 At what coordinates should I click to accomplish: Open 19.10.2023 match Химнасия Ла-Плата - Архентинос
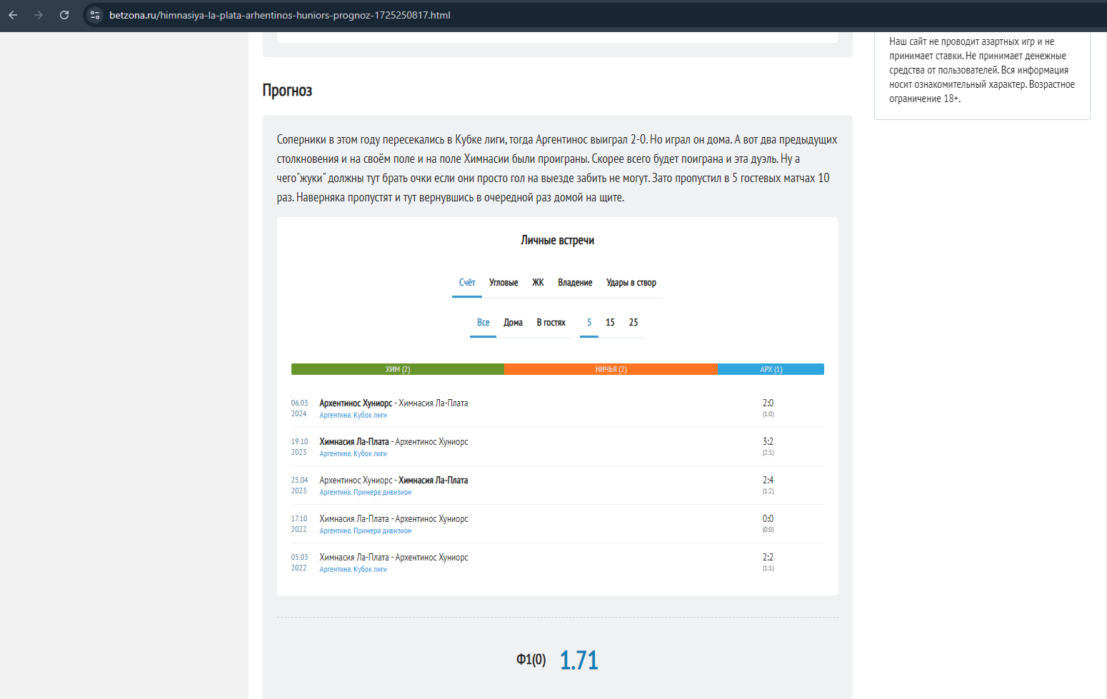tap(394, 442)
